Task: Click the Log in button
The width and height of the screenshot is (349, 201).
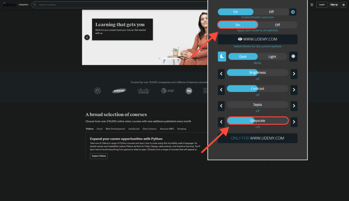Action: click(x=322, y=5)
